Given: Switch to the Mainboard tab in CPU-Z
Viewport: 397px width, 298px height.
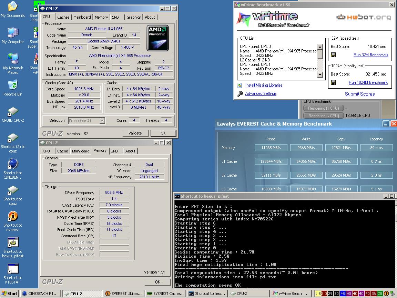Looking at the screenshot, I should pos(82,17).
